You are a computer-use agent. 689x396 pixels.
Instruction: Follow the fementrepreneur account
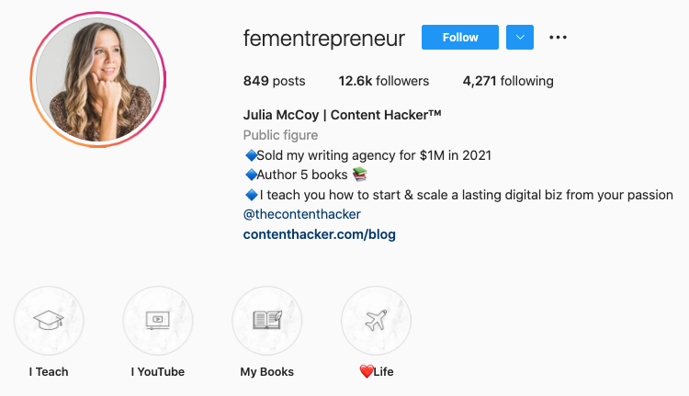click(x=460, y=38)
